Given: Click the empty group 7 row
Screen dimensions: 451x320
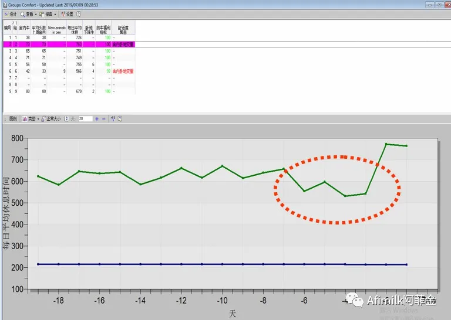Looking at the screenshot, I should pyautogui.click(x=69, y=78).
